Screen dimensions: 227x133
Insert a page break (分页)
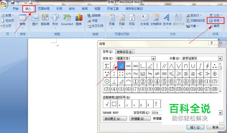point(6,26)
